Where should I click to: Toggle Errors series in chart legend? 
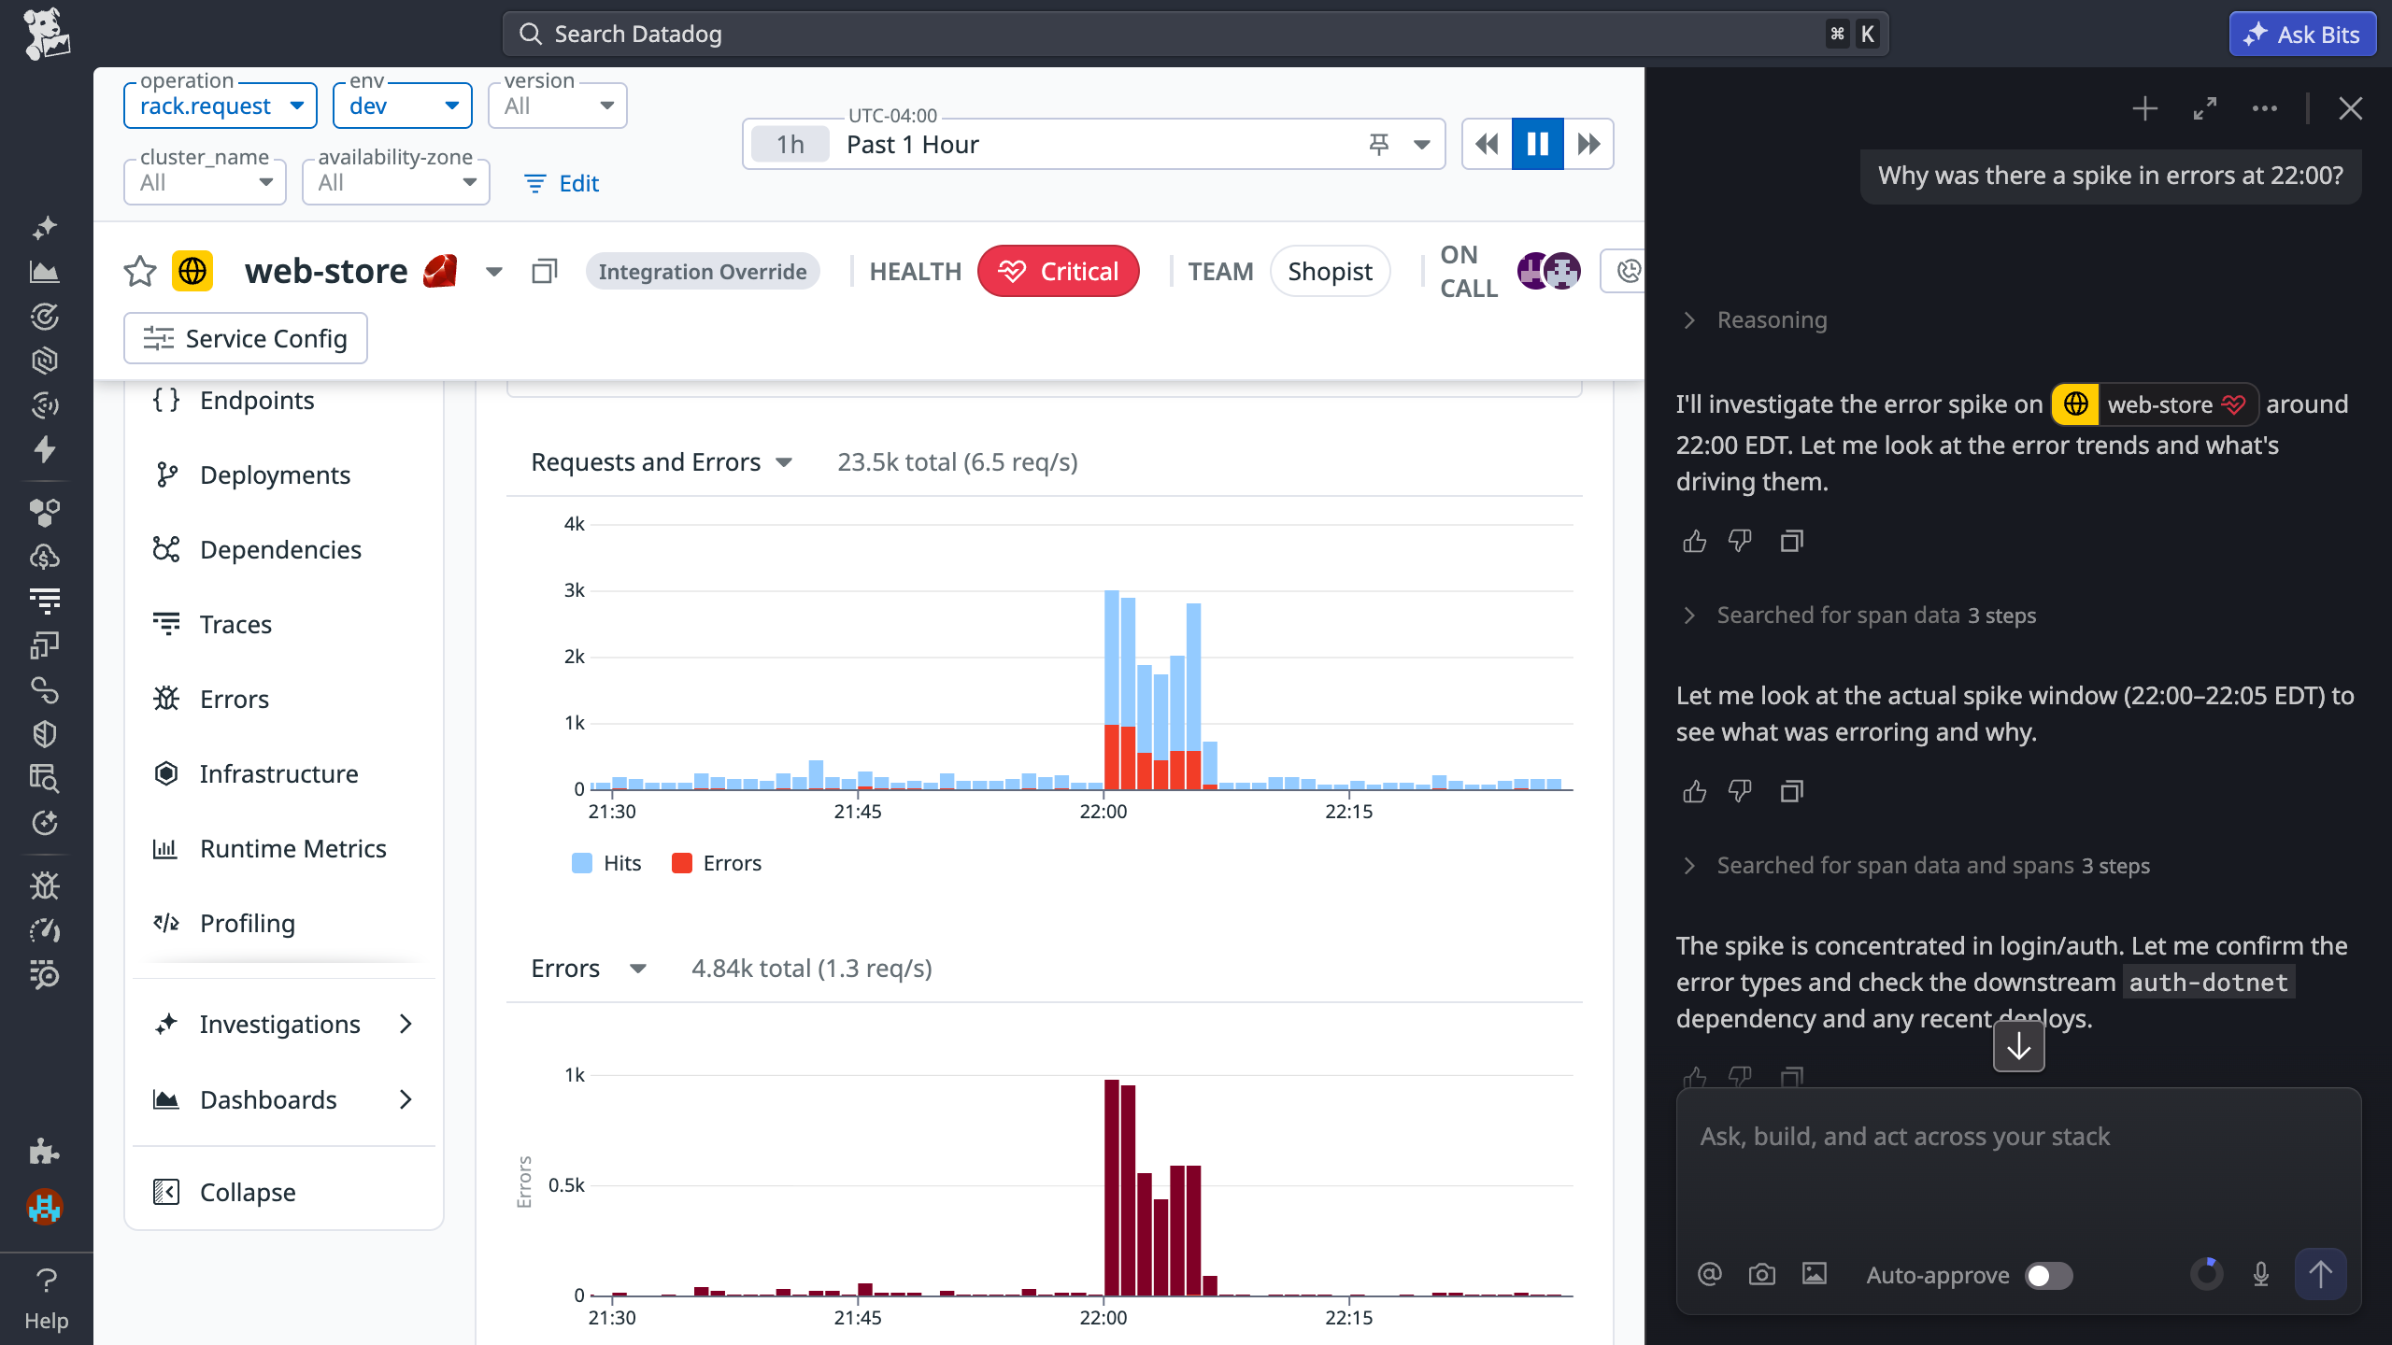717,863
